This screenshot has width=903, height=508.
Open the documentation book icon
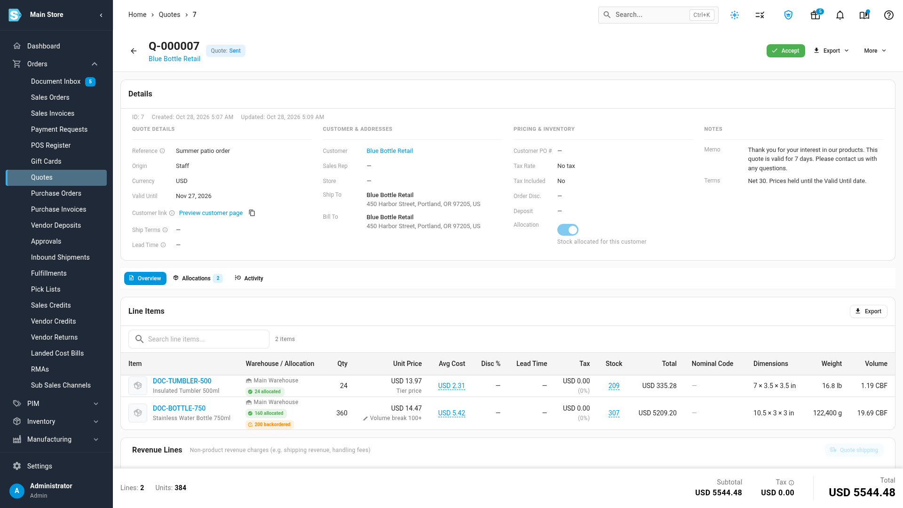(864, 15)
